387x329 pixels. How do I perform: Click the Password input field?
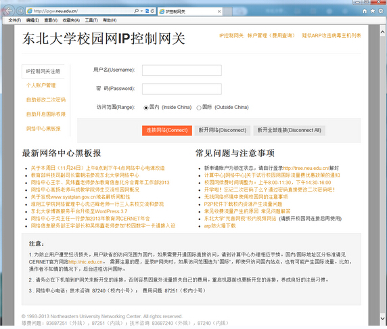[x=181, y=89]
